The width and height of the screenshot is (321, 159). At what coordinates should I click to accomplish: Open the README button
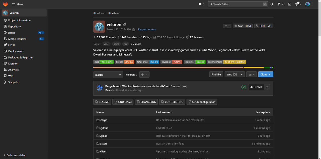point(102,102)
